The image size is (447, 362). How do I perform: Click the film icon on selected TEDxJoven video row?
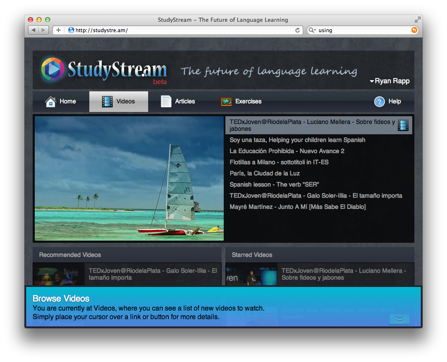(403, 125)
